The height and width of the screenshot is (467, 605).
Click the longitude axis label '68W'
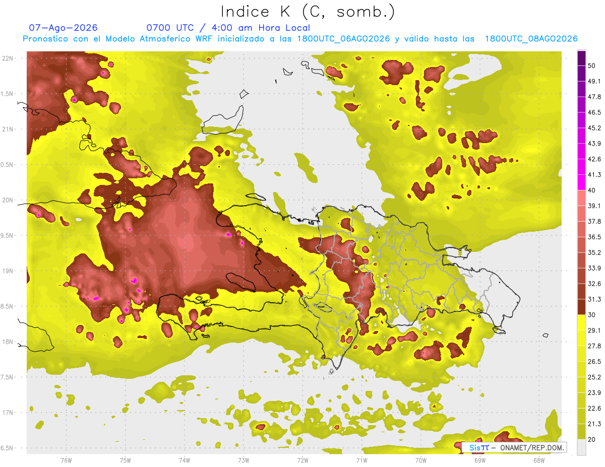(x=538, y=460)
